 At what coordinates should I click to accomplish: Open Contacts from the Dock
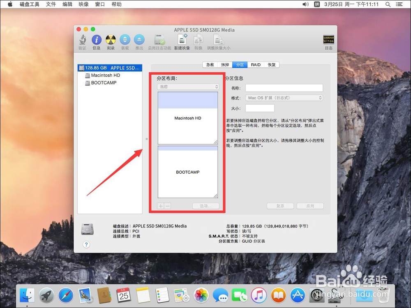[104, 295]
